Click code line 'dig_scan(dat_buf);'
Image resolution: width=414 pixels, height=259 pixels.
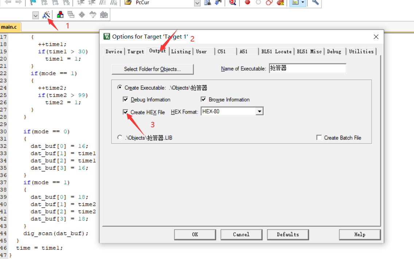[x=56, y=233]
